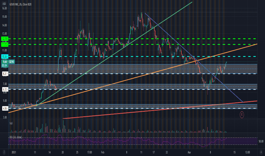Click the RSI (14, close) indicator label
Viewport: 265px width, 156px height.
(16, 137)
